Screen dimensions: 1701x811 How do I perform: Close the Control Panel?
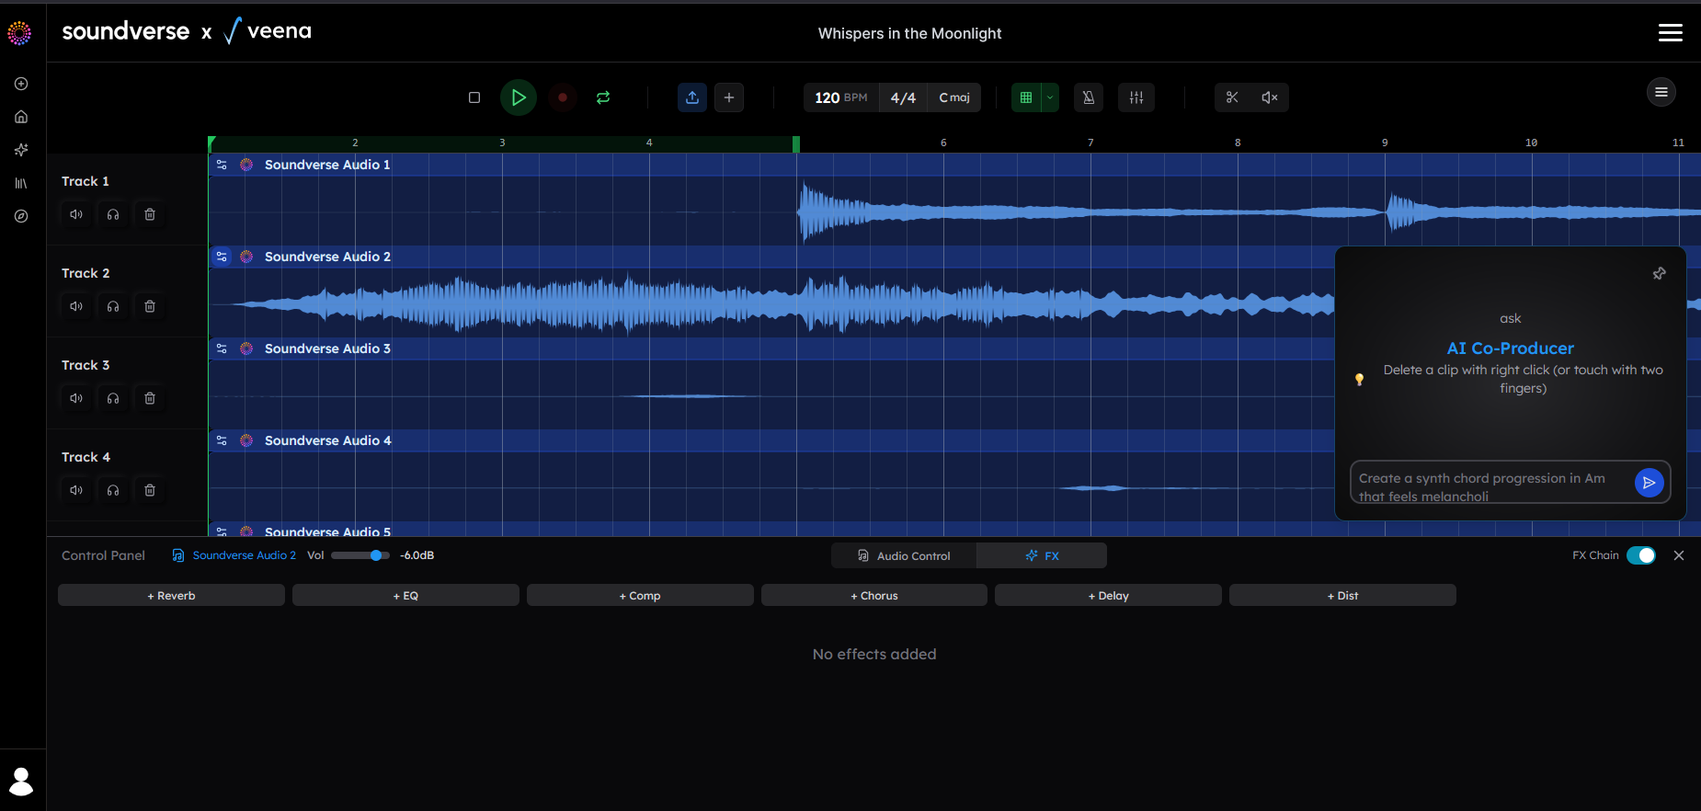tap(1679, 555)
